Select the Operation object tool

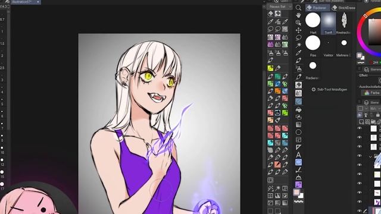tap(298, 23)
